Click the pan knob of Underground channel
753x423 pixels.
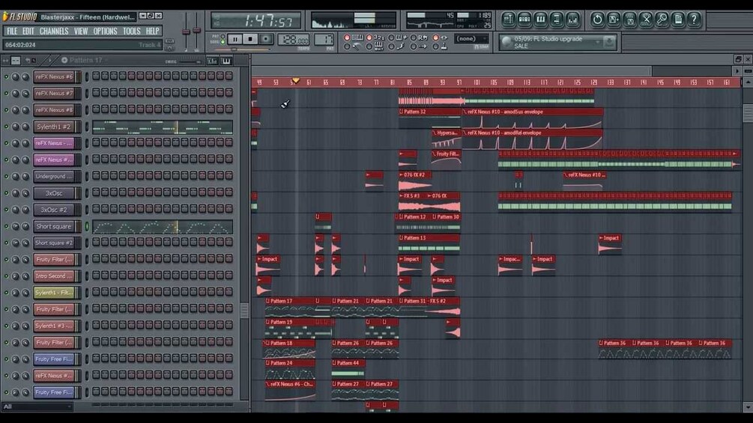[x=16, y=177]
